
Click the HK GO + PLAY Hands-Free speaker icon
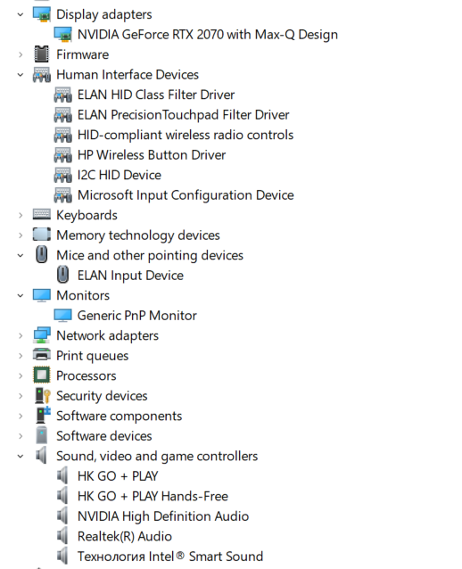pyautogui.click(x=62, y=496)
